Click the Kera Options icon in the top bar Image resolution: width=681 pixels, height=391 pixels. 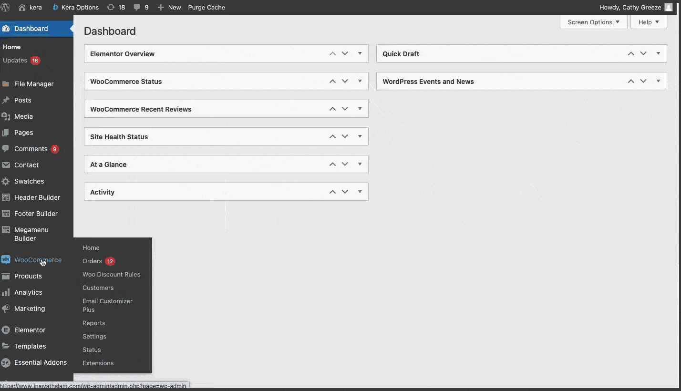(55, 7)
